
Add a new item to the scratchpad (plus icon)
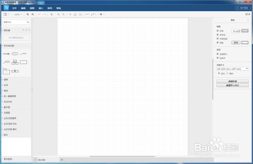(x=23, y=30)
